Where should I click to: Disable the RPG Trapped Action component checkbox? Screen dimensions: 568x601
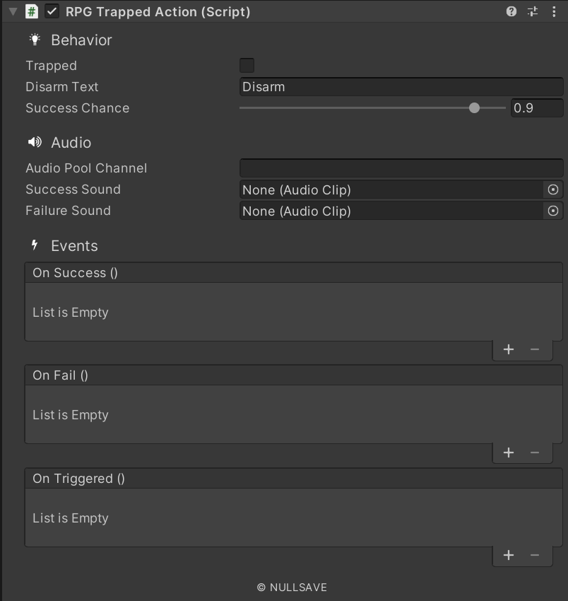52,11
